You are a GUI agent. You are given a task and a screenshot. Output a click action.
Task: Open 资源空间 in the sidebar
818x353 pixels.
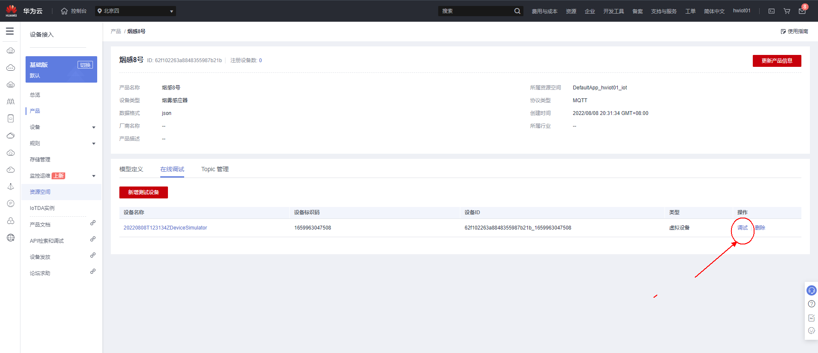tap(40, 192)
